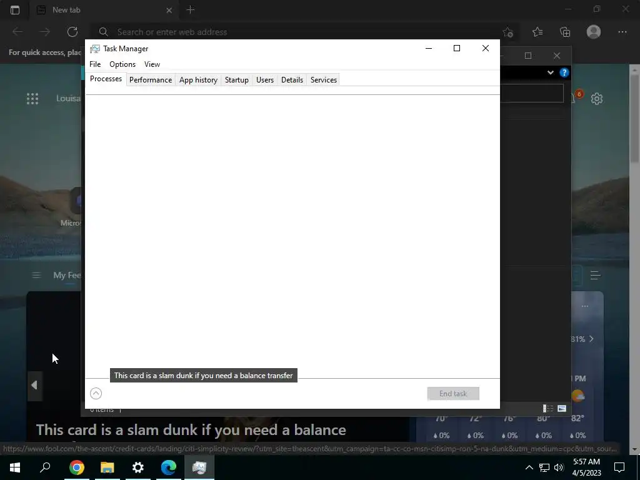This screenshot has width=640, height=480.
Task: Launch Google Chrome from taskbar
Action: (76, 467)
